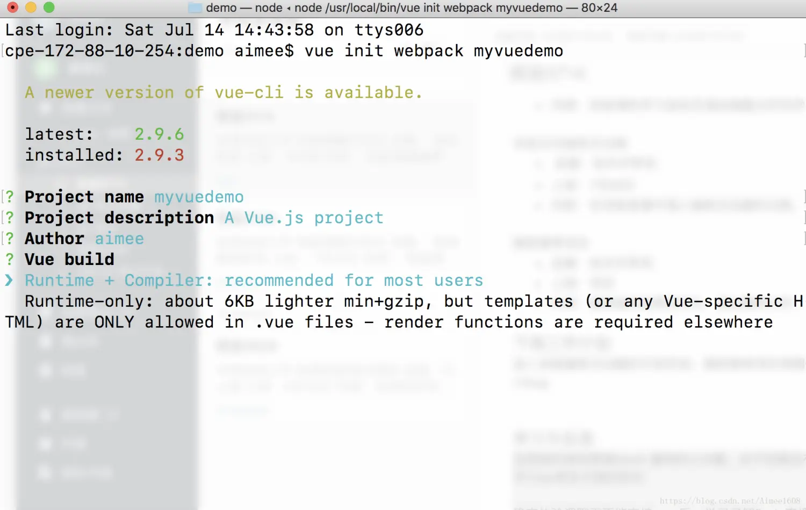Click 'A newer version of vue-cli is available.'
This screenshot has width=806, height=510.
coord(224,93)
